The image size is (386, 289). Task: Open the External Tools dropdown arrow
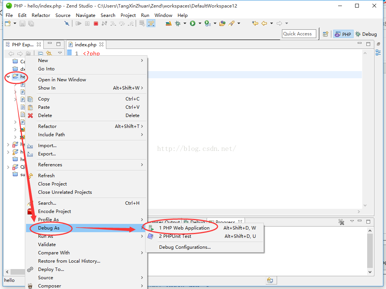coord(215,24)
